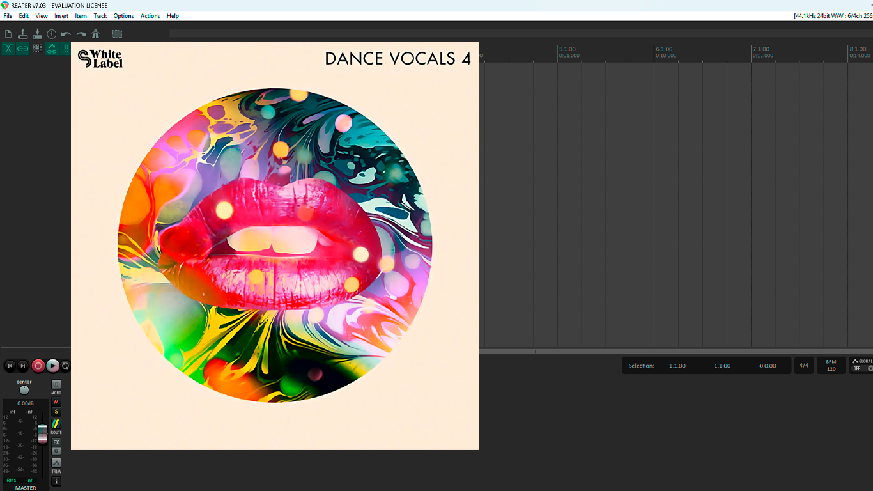
Task: Click ruler marker at measure 5.1.00
Action: [568, 49]
